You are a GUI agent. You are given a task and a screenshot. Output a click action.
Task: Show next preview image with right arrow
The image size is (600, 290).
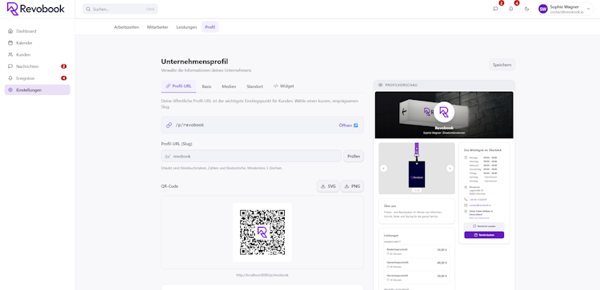coord(450,168)
